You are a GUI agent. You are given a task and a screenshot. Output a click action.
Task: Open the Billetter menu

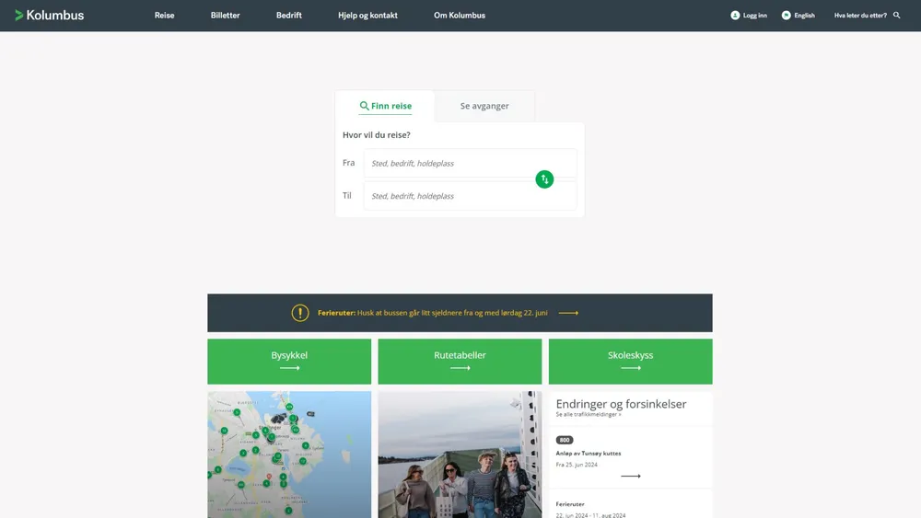225,16
